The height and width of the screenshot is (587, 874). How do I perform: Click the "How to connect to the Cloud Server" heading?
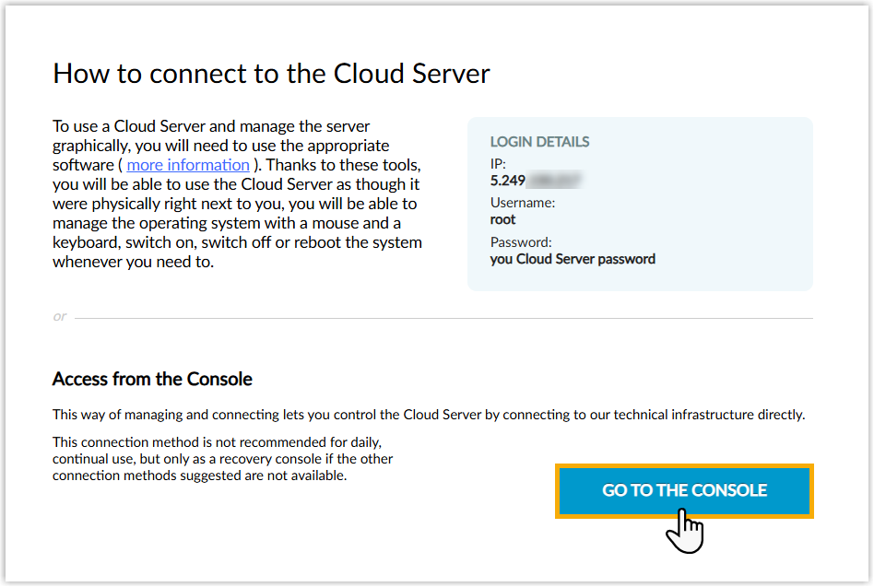[x=271, y=74]
